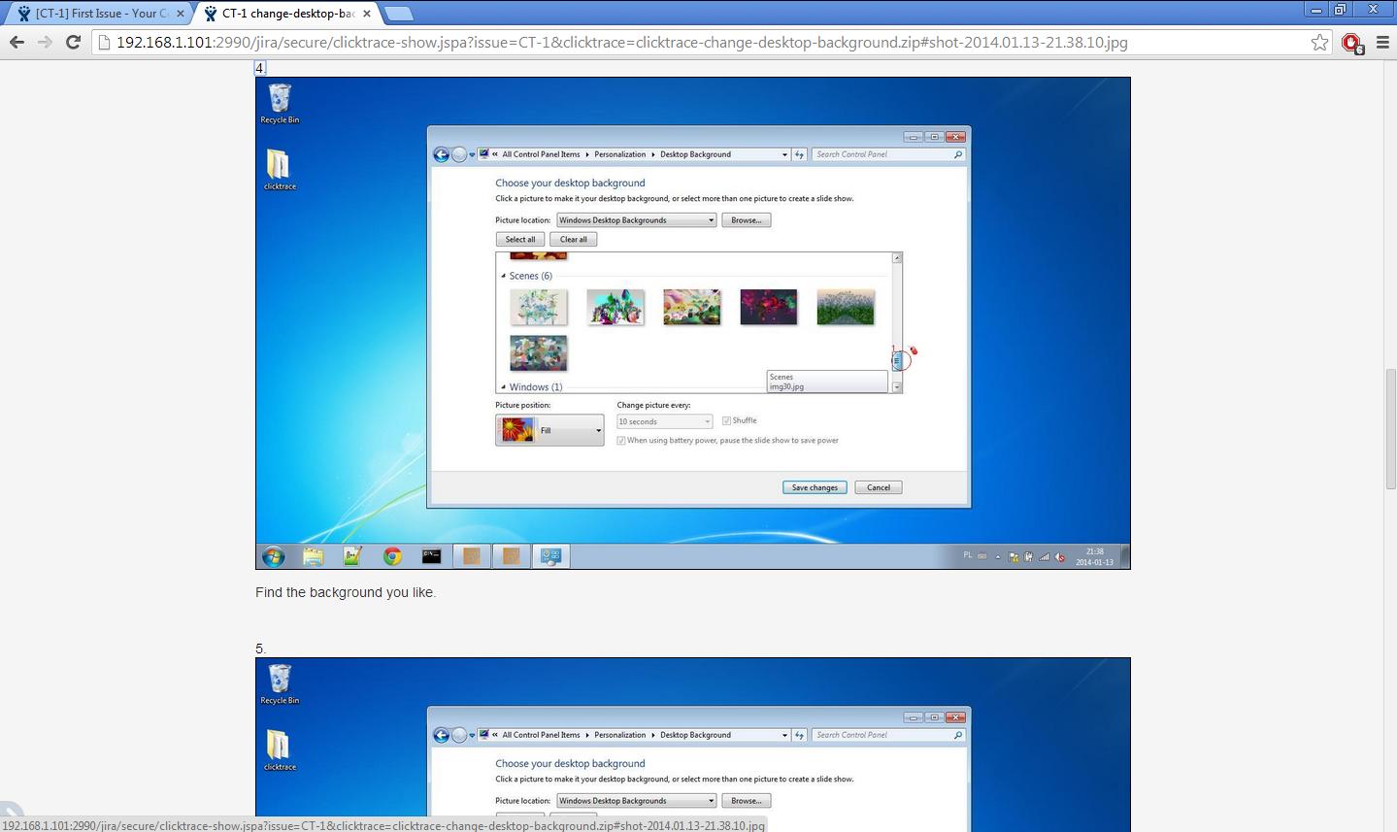Collapse the 'Windows (1)' group in screenshot 4
This screenshot has width=1397, height=832.
[503, 387]
